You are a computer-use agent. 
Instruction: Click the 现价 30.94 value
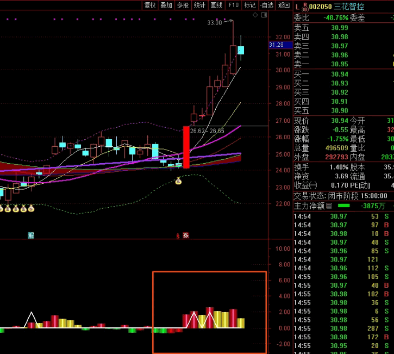coord(340,121)
